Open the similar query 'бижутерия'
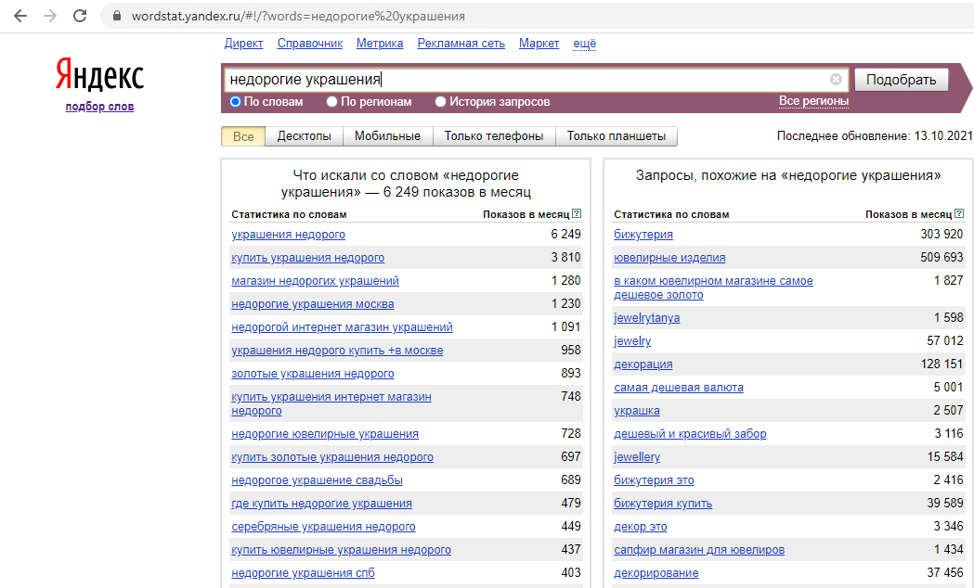The image size is (974, 588). 643,235
